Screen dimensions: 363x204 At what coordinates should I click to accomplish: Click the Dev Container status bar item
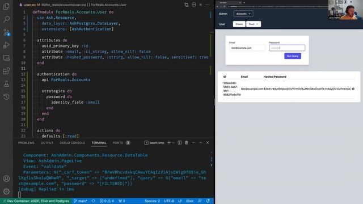(36, 201)
